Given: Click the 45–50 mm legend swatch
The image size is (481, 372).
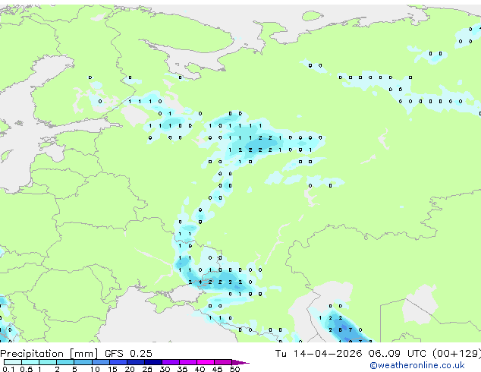Looking at the screenshot, I should click(x=223, y=362).
